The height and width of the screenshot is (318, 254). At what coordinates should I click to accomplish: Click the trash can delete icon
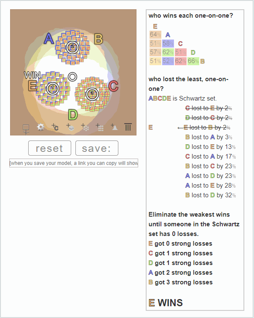click(x=128, y=127)
